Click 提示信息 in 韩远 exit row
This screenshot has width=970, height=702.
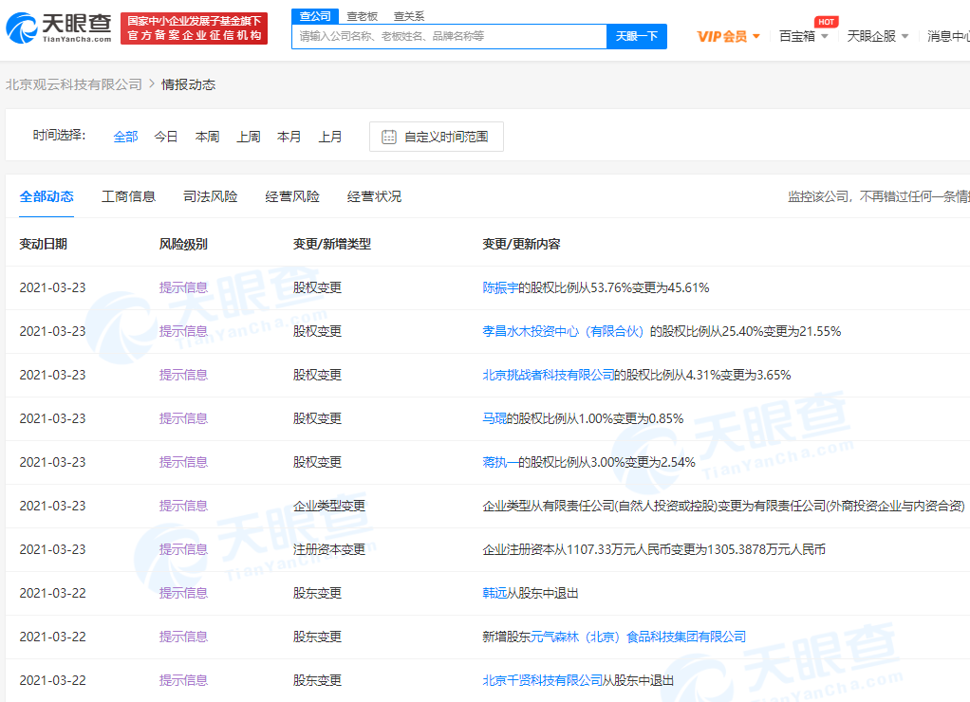(x=183, y=593)
